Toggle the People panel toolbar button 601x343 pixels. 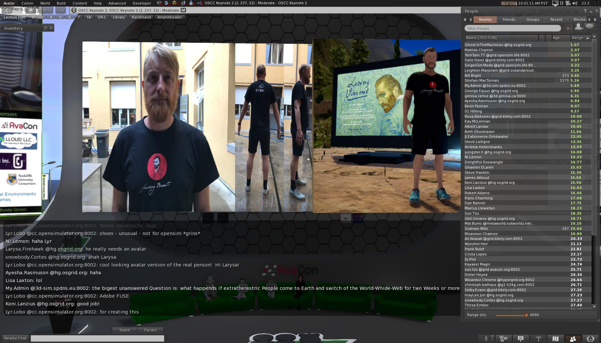573,338
